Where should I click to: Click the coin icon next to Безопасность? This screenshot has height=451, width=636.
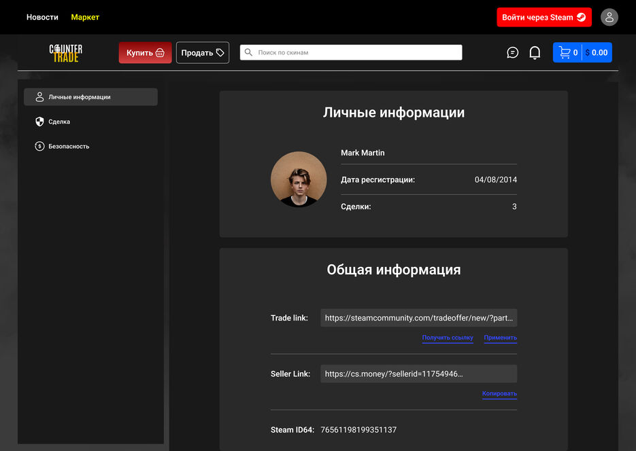coord(39,146)
